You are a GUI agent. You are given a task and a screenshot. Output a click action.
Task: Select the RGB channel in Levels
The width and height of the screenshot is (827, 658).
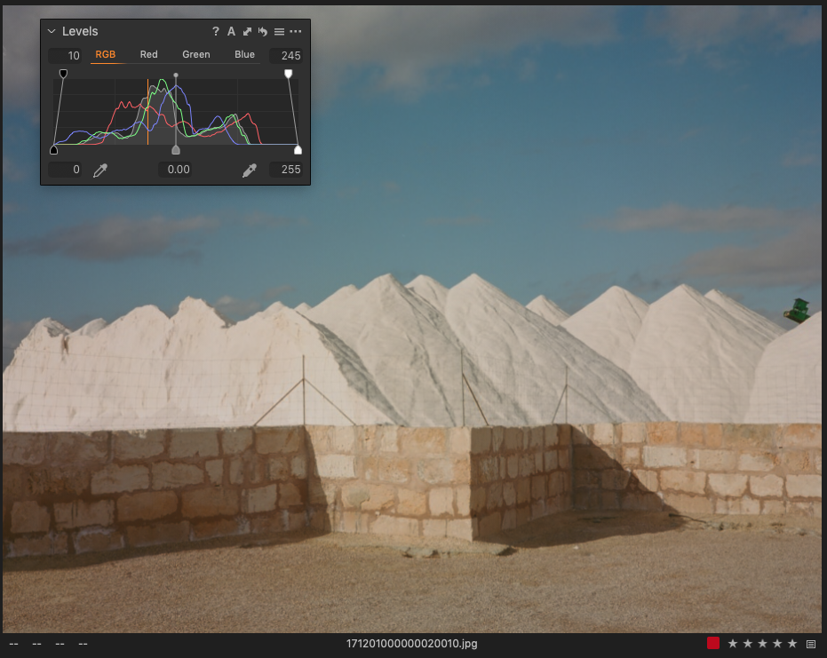click(x=106, y=54)
